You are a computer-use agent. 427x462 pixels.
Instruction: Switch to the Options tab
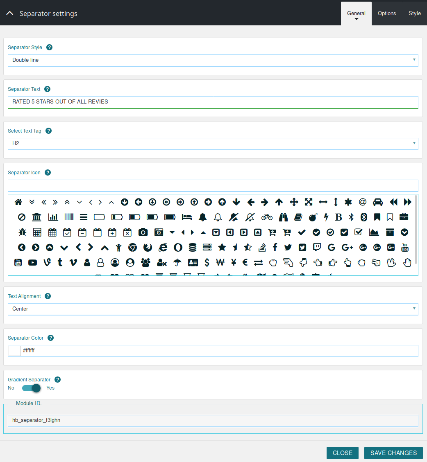pos(386,13)
